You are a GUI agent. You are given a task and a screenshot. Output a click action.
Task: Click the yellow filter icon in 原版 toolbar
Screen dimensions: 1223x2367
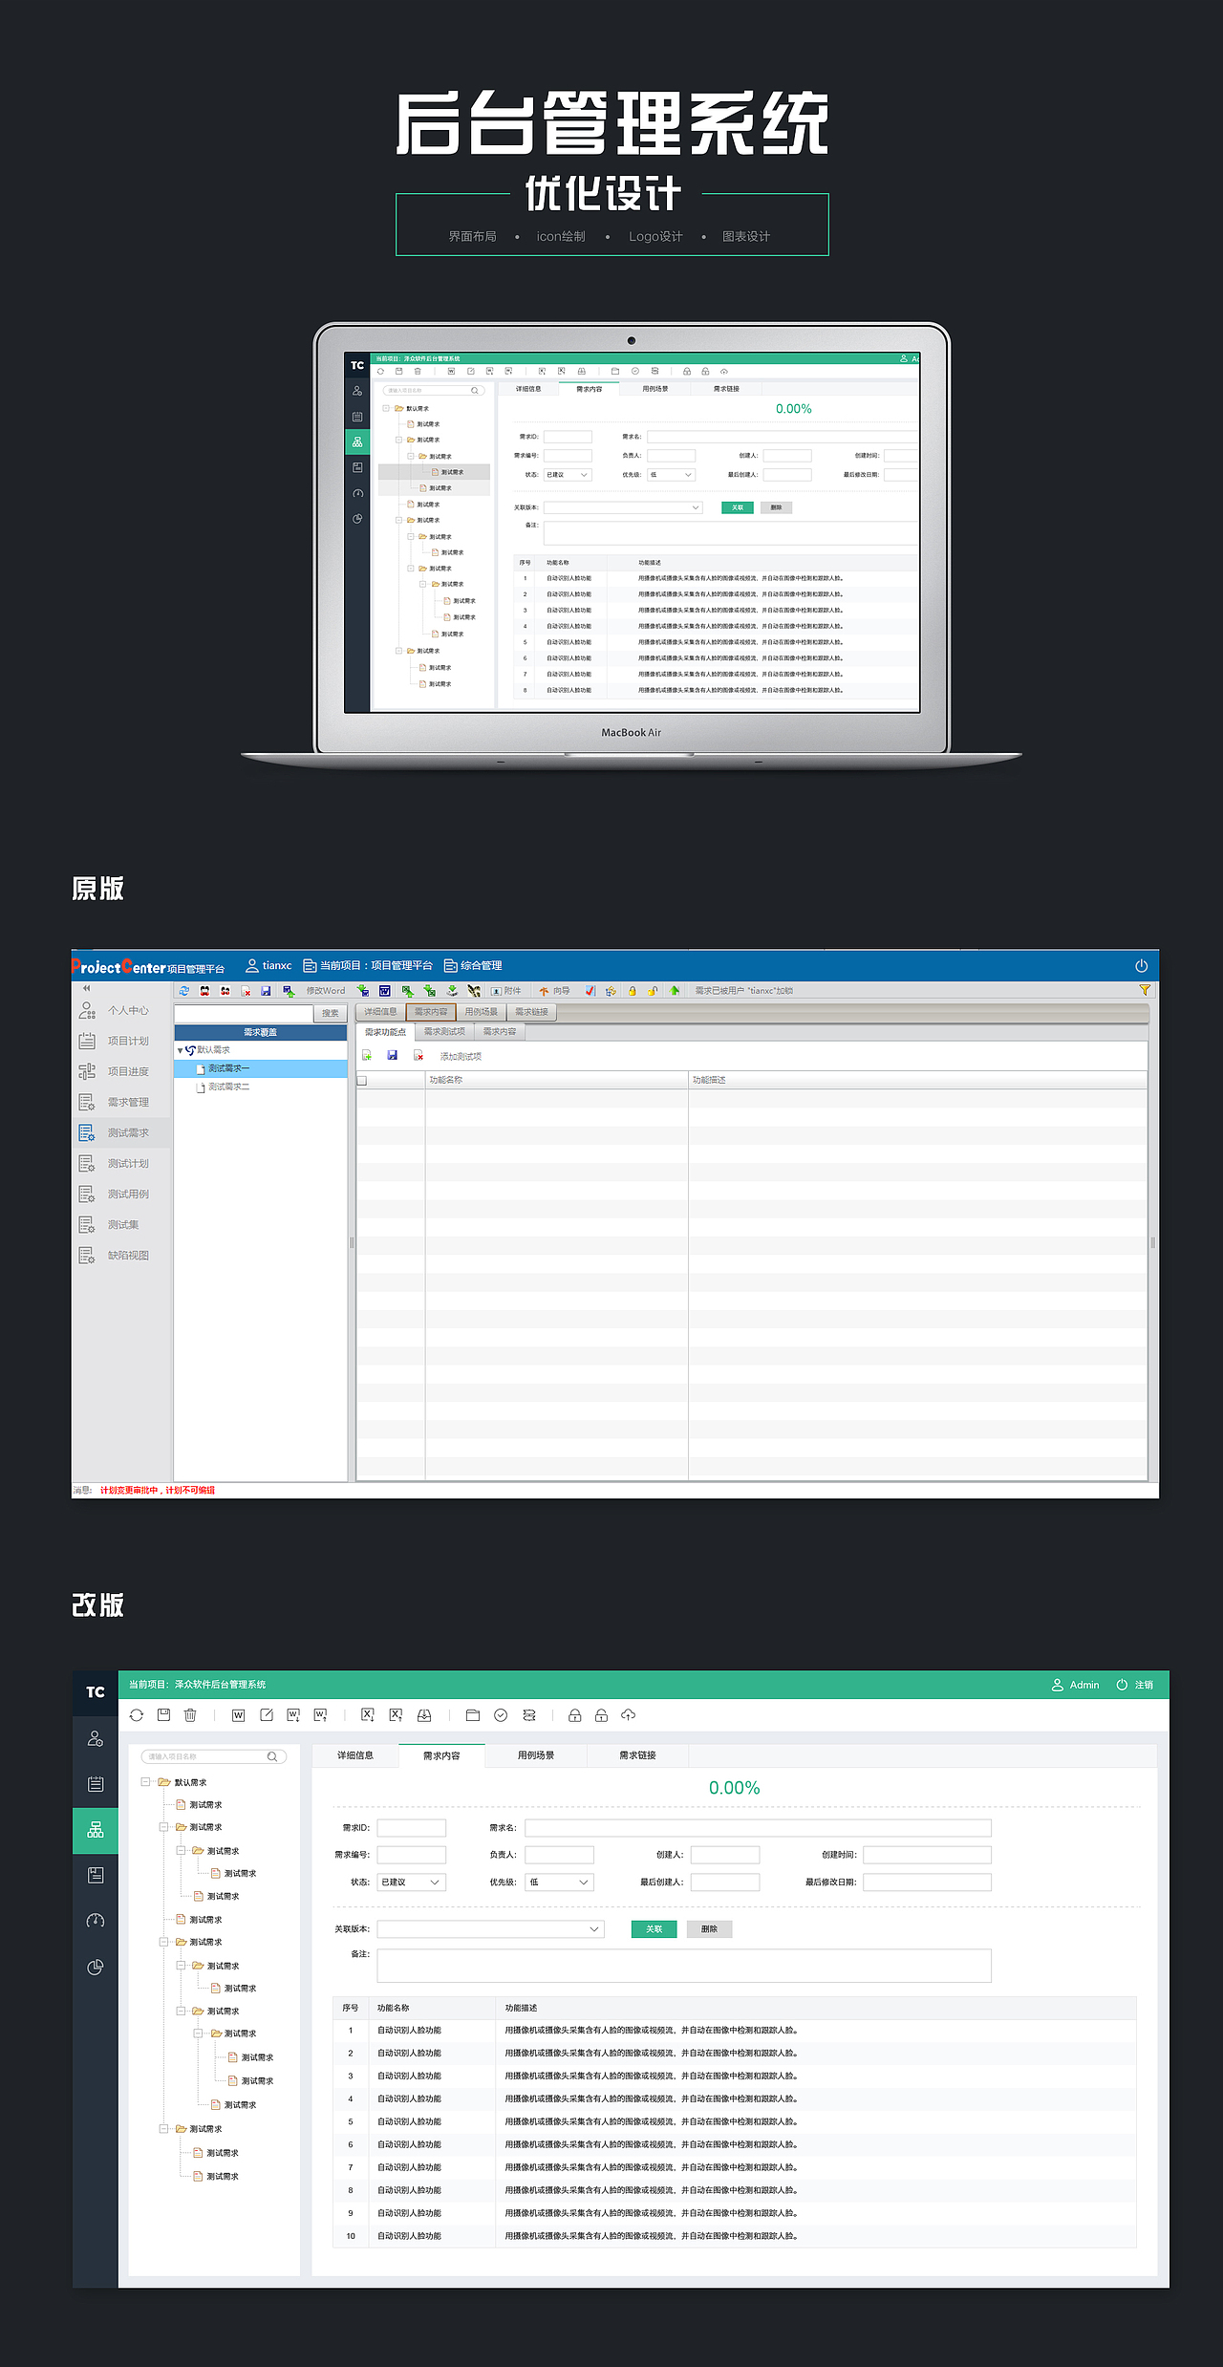tap(1145, 990)
